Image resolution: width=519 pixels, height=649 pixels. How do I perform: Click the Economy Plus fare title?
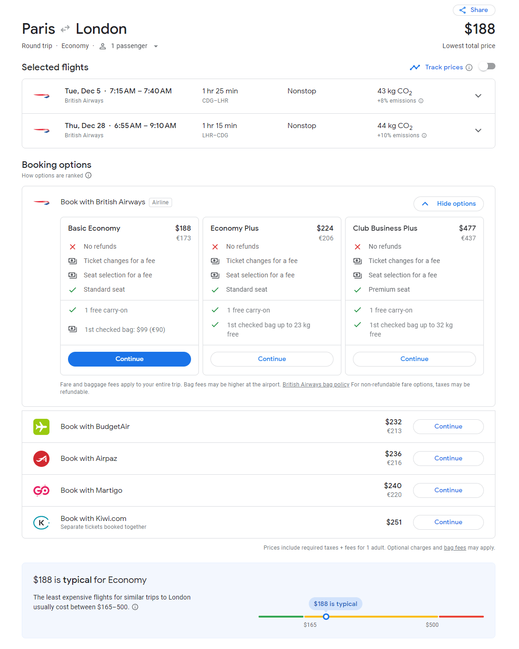pyautogui.click(x=235, y=228)
